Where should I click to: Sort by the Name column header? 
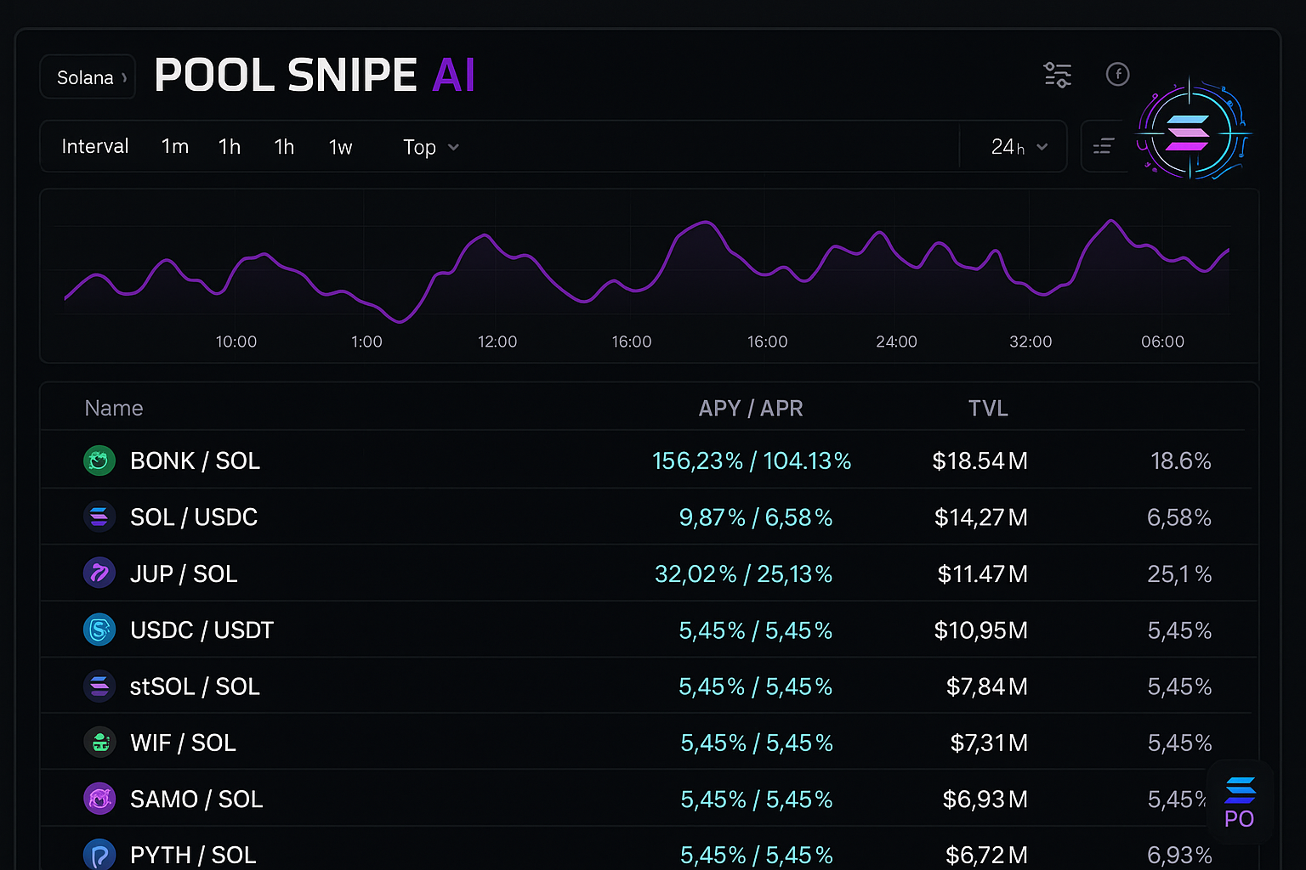click(x=114, y=409)
